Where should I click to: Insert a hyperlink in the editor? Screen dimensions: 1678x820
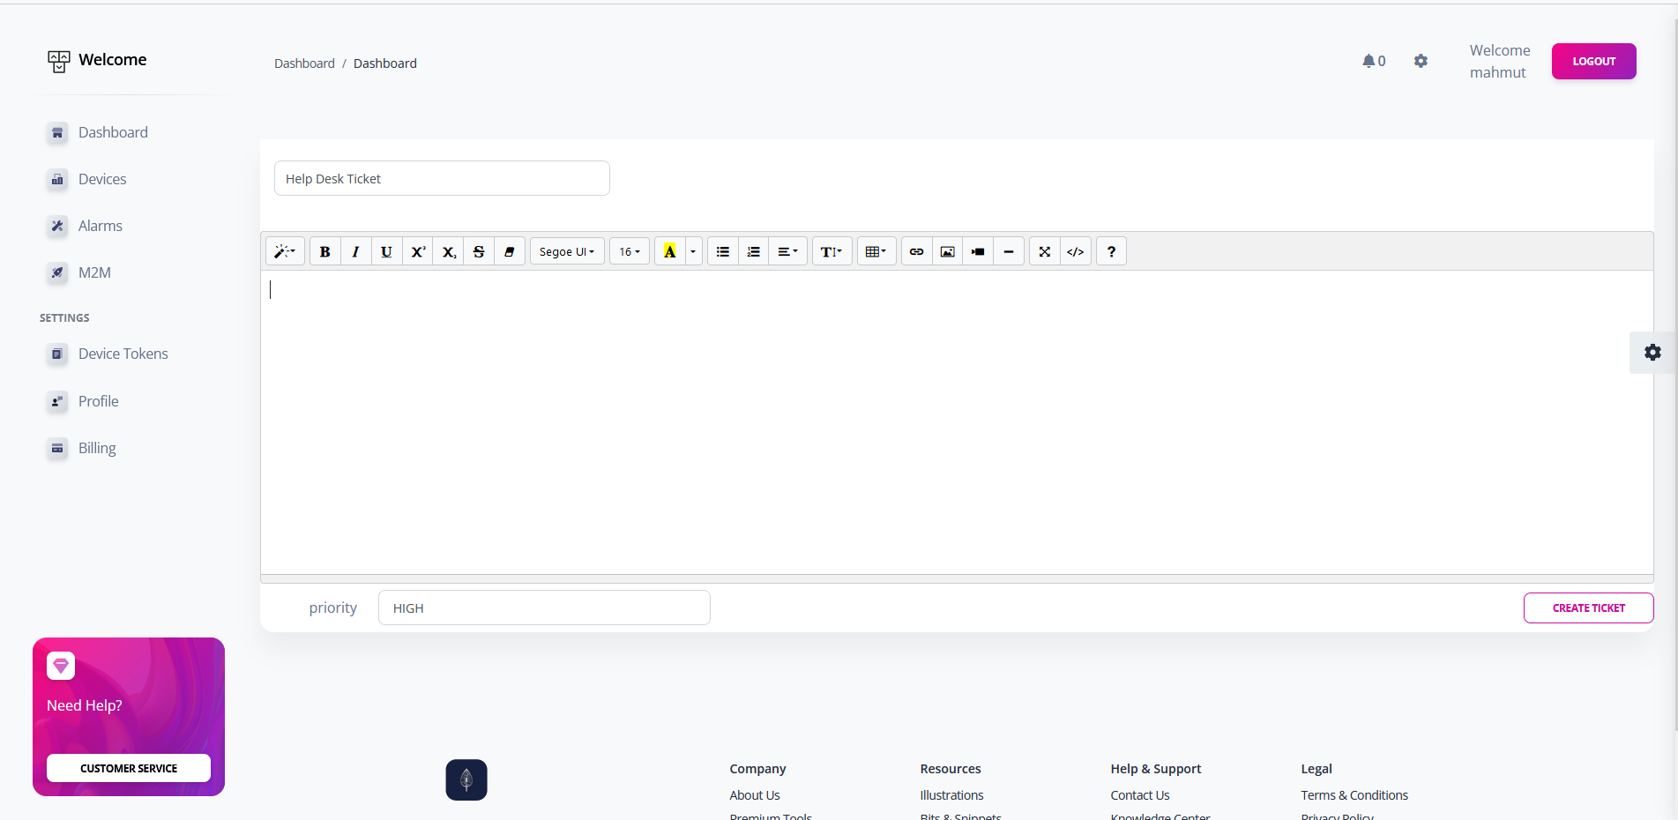tap(915, 251)
